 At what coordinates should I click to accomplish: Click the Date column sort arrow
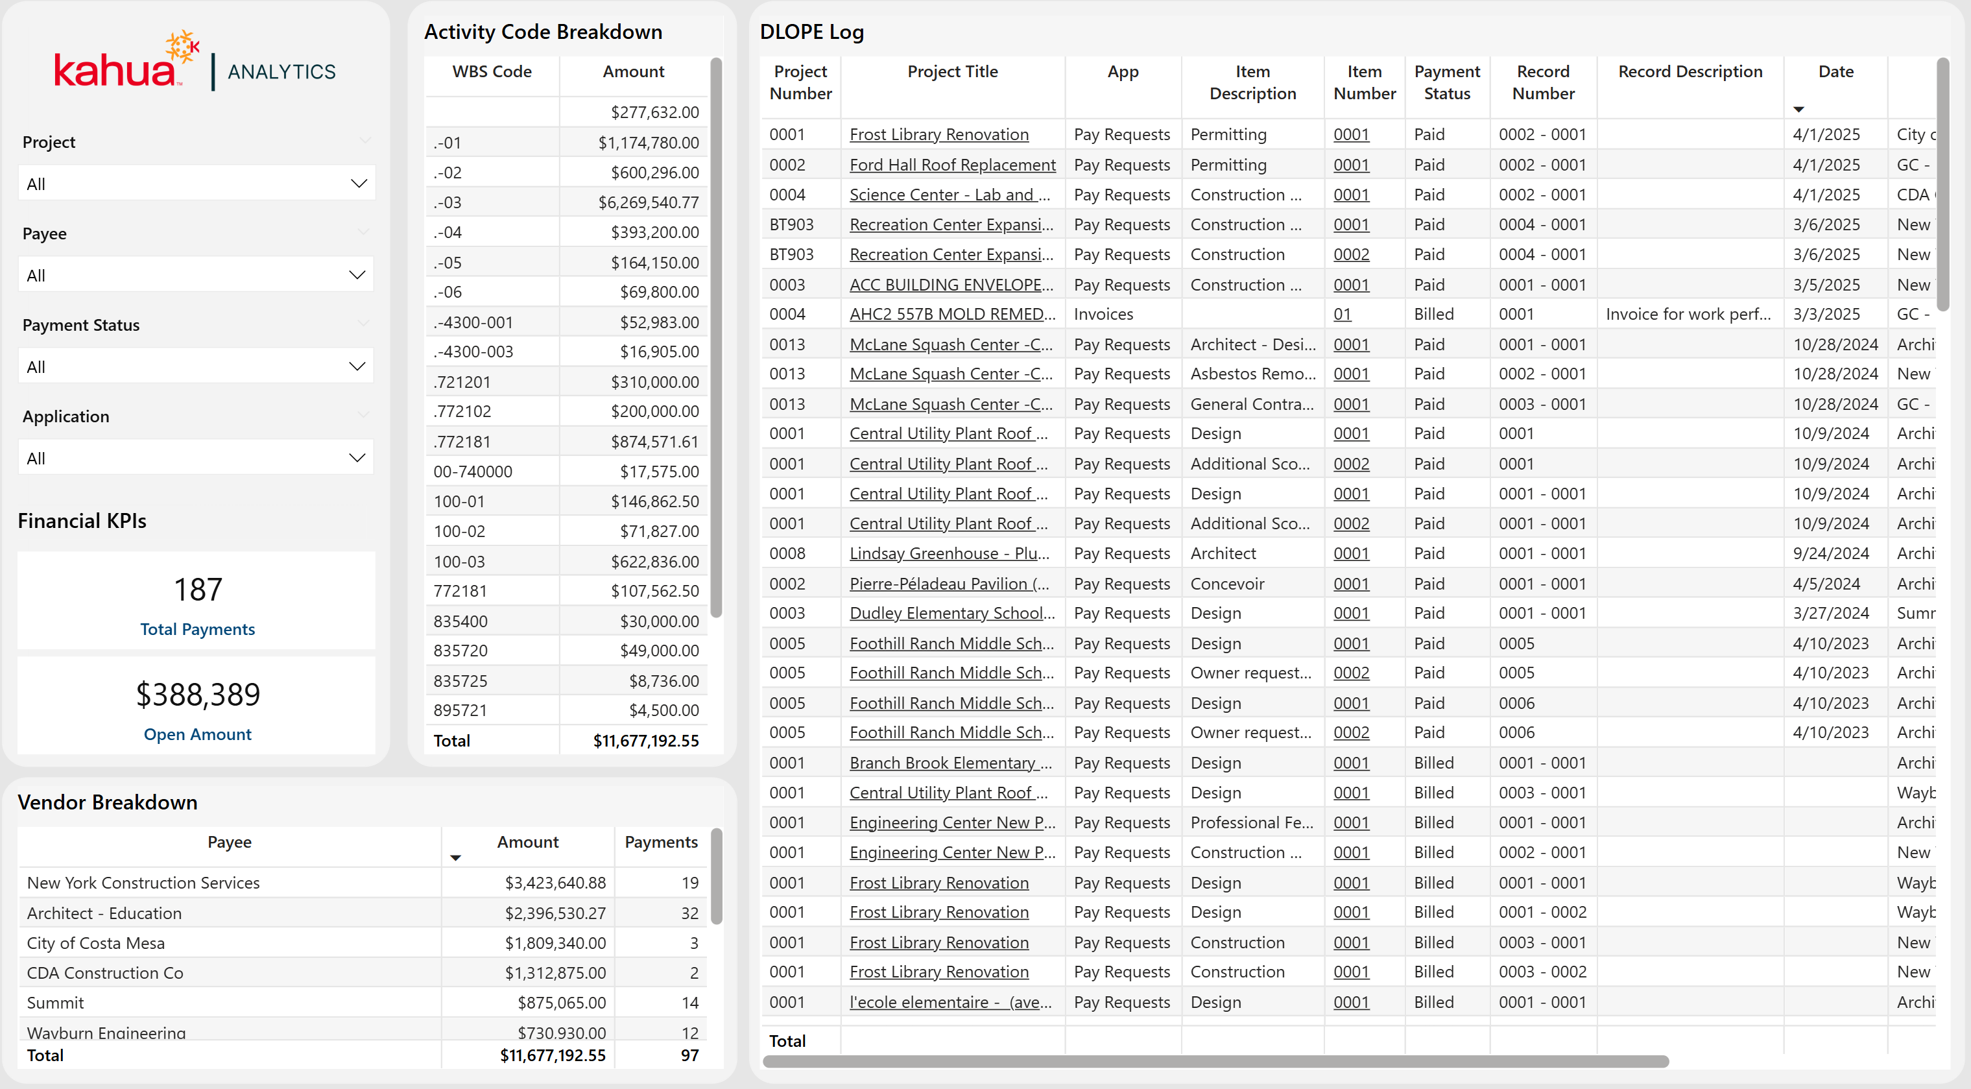(x=1799, y=110)
